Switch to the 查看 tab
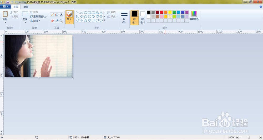This screenshot has height=140, width=263. coord(26,7)
